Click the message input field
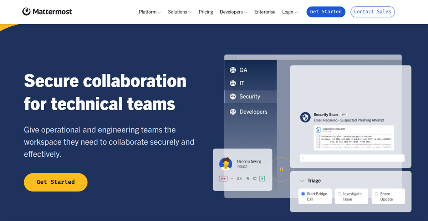This screenshot has height=221, width=428. (352, 158)
